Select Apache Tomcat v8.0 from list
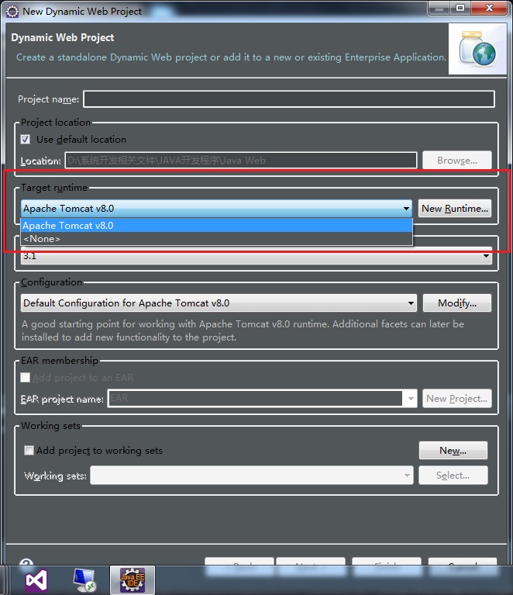 (x=216, y=226)
